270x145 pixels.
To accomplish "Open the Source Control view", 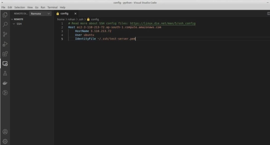I will pyautogui.click(x=5, y=34).
